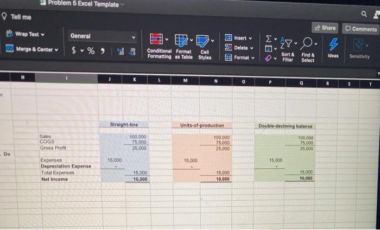Open Sort & Filter
This screenshot has height=230, width=380.
288,49
